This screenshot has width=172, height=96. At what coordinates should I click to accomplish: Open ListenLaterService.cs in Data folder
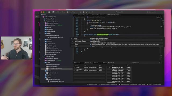[x=54, y=65]
